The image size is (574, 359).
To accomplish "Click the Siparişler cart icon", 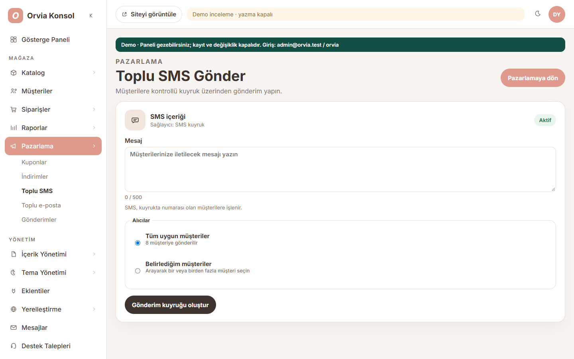I will (x=14, y=109).
